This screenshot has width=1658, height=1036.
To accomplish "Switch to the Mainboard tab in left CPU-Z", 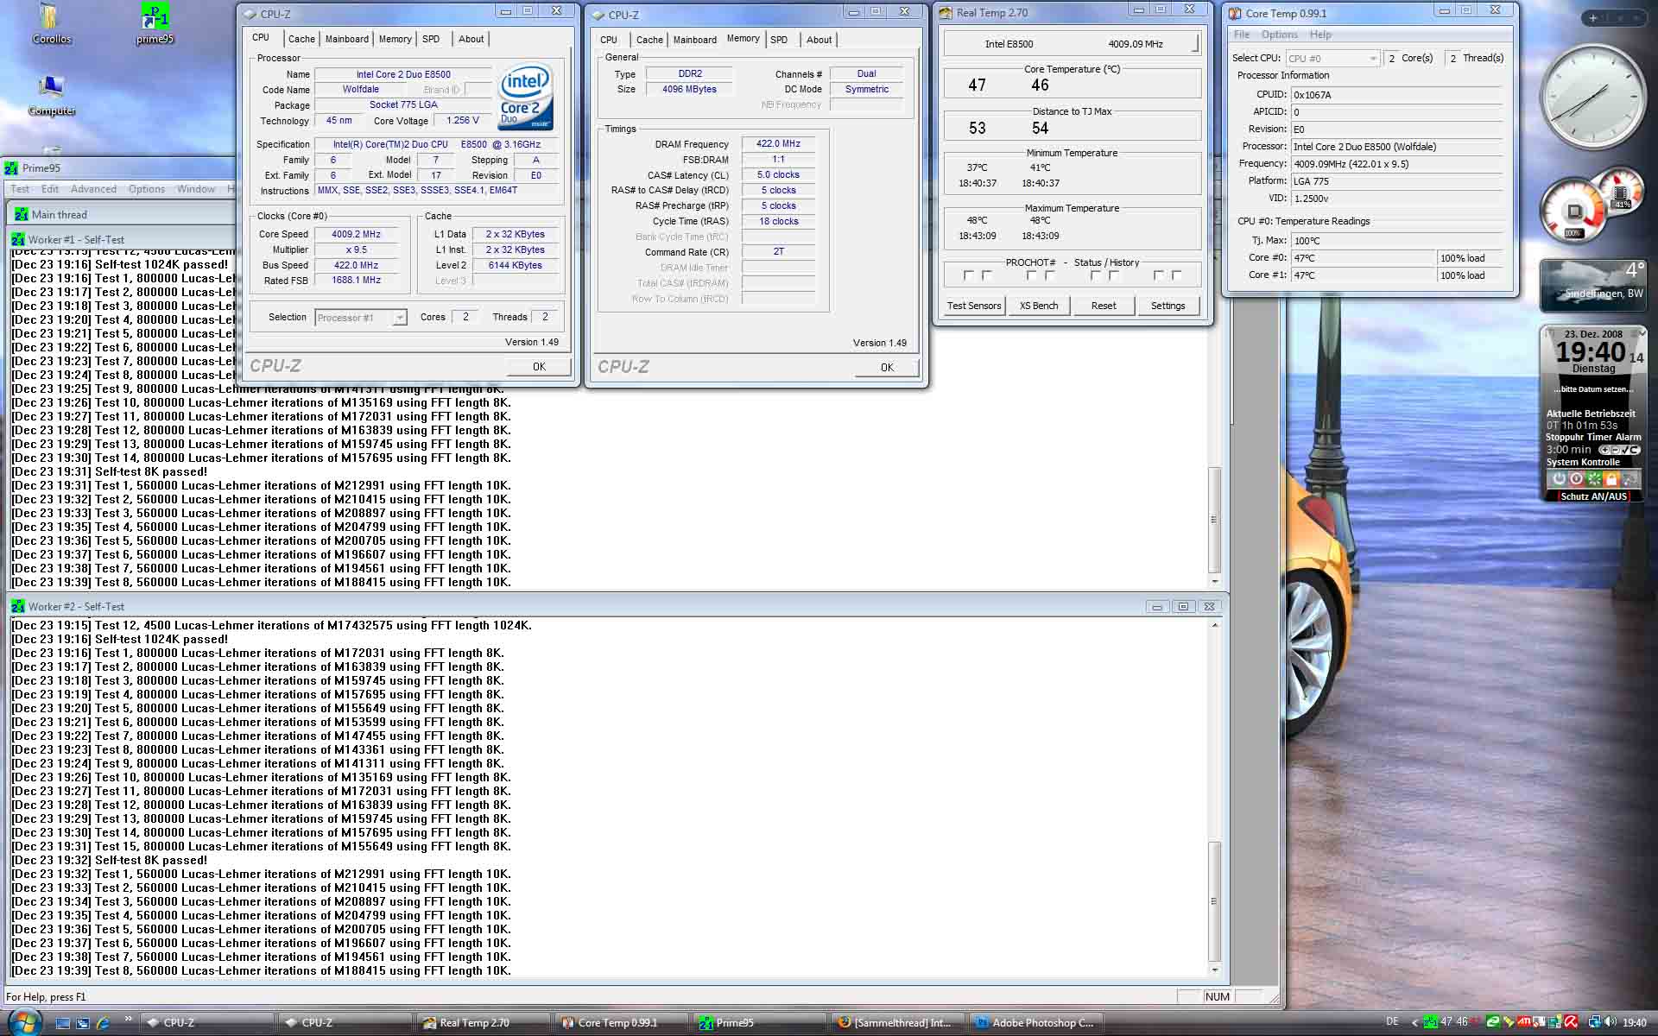I will coord(346,39).
